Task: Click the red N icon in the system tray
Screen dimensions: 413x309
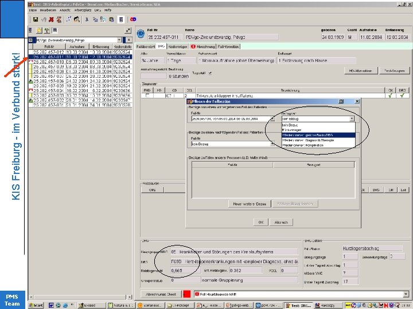Action: tap(386, 306)
